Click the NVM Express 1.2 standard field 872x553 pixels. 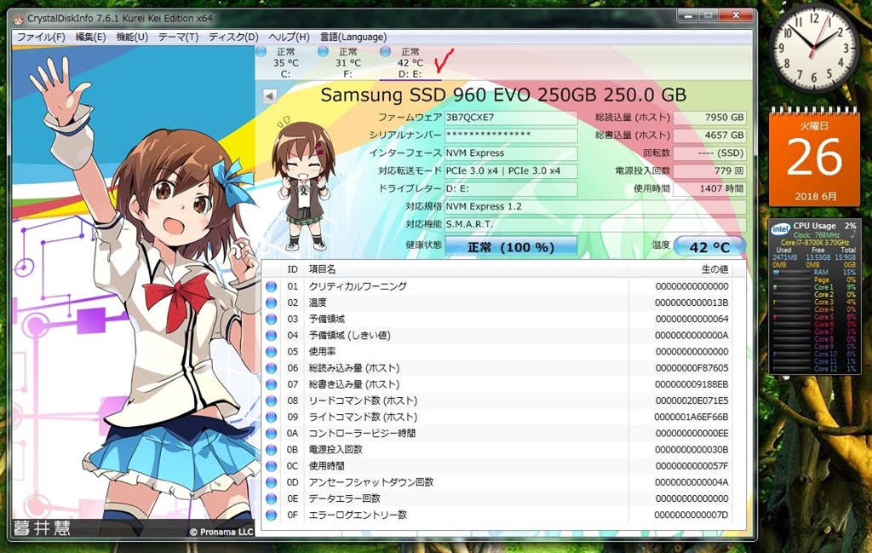595,206
